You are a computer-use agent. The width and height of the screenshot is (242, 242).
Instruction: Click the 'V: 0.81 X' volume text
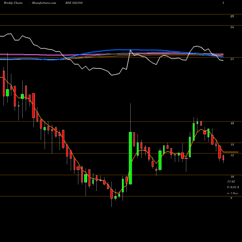tap(233, 187)
